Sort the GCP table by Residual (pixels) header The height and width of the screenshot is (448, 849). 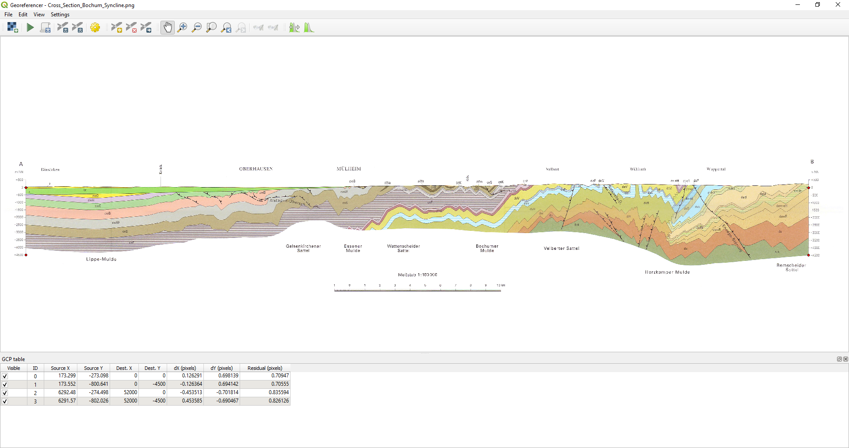tap(265, 368)
